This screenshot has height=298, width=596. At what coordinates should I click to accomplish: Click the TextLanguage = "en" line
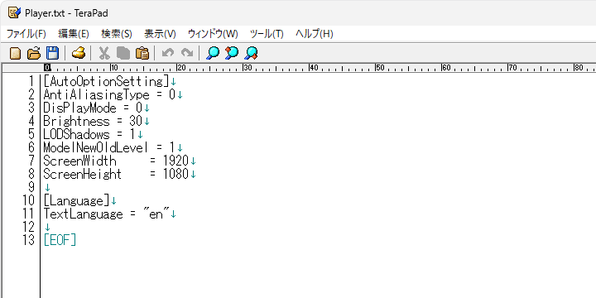[106, 214]
